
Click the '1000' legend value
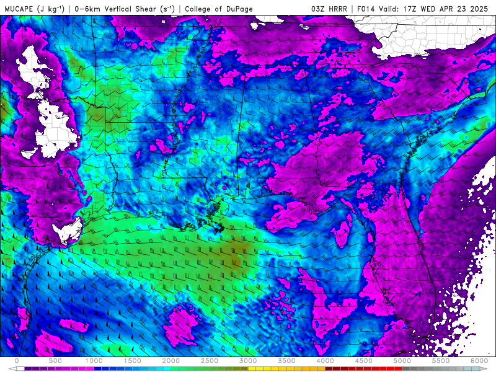pos(94,361)
